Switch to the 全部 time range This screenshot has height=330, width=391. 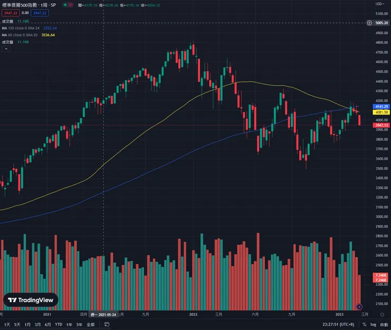[91, 324]
